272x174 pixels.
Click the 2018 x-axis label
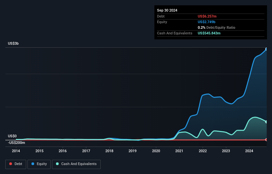109,151
